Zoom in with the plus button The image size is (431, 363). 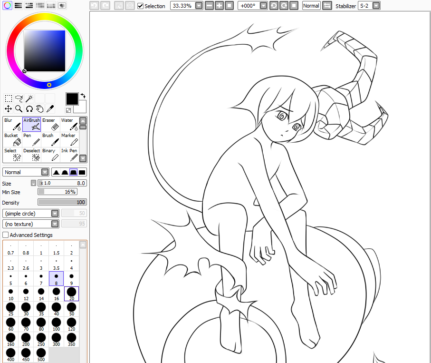tap(220, 6)
